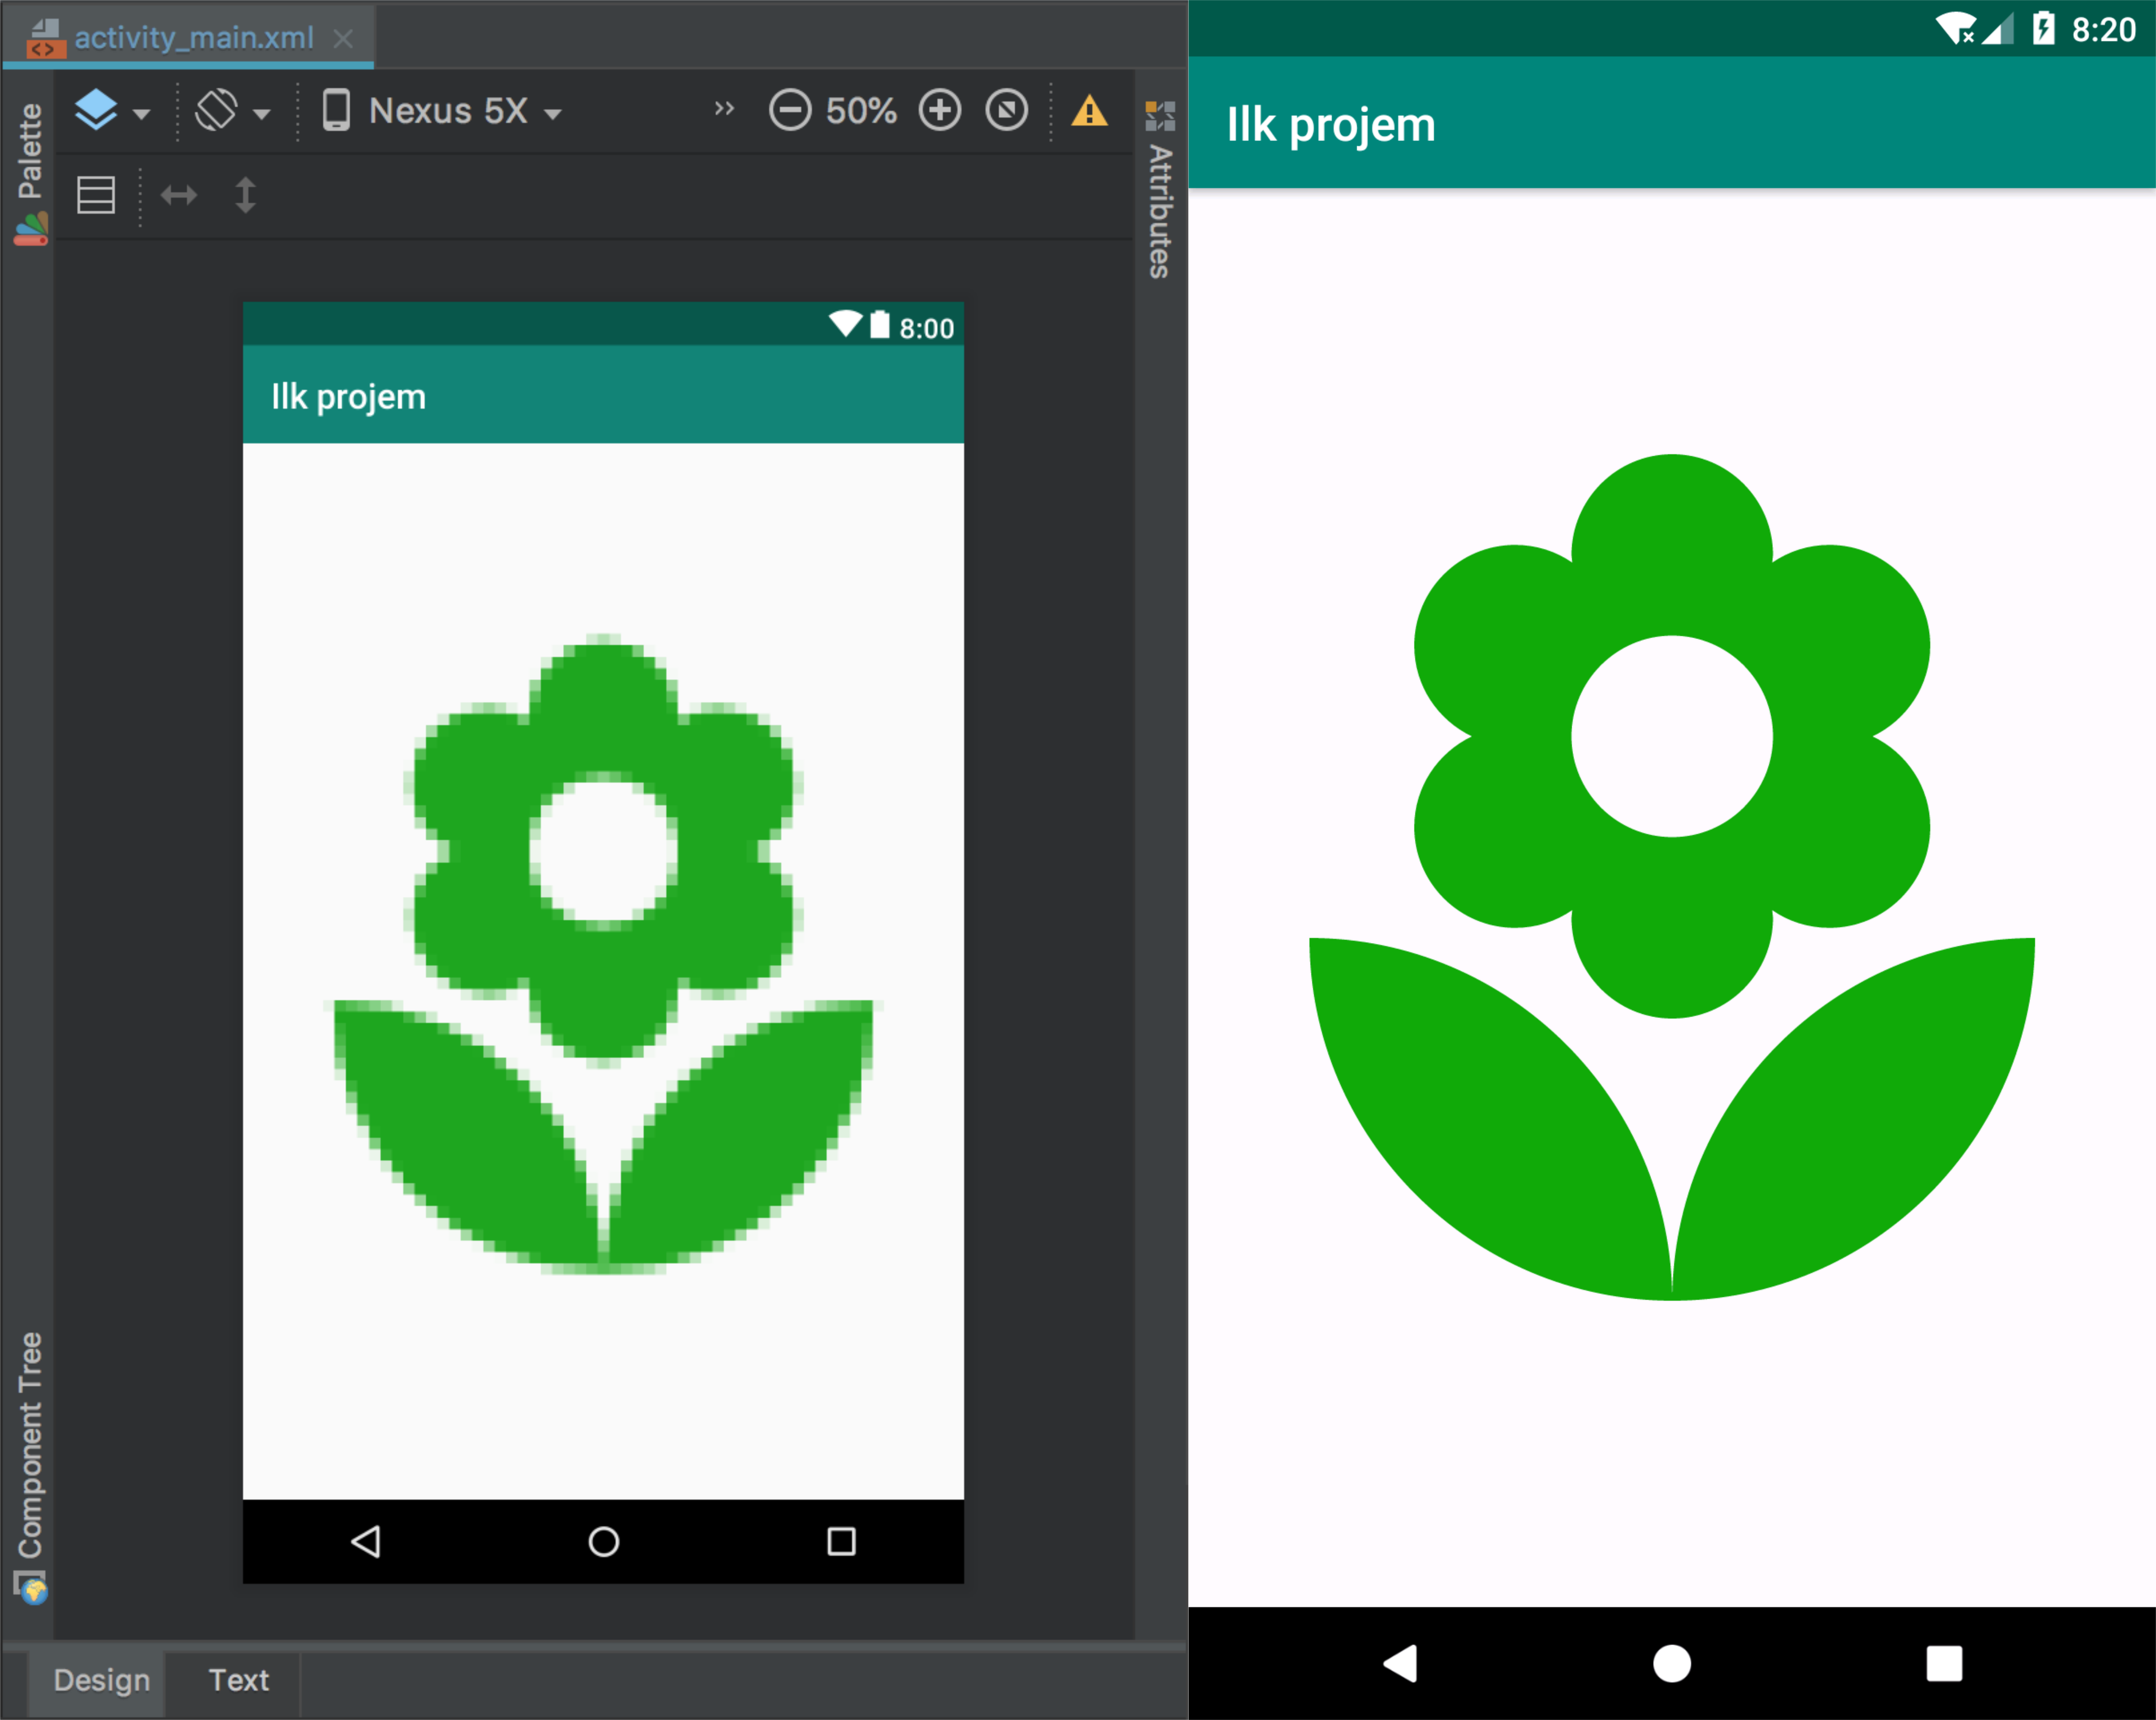Select the flower image in design preview
This screenshot has height=1720, width=2156.
(603, 954)
